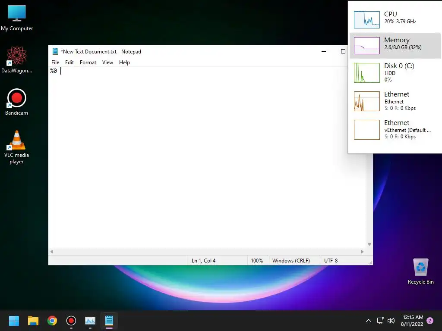Click '2.6/8.0 GB (32%)' memory value

point(403,47)
